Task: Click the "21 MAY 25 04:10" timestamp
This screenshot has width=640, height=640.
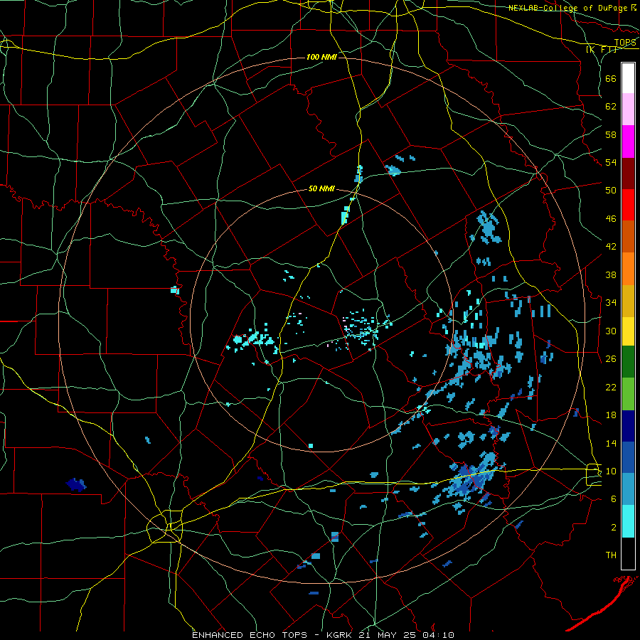Action: [406, 635]
